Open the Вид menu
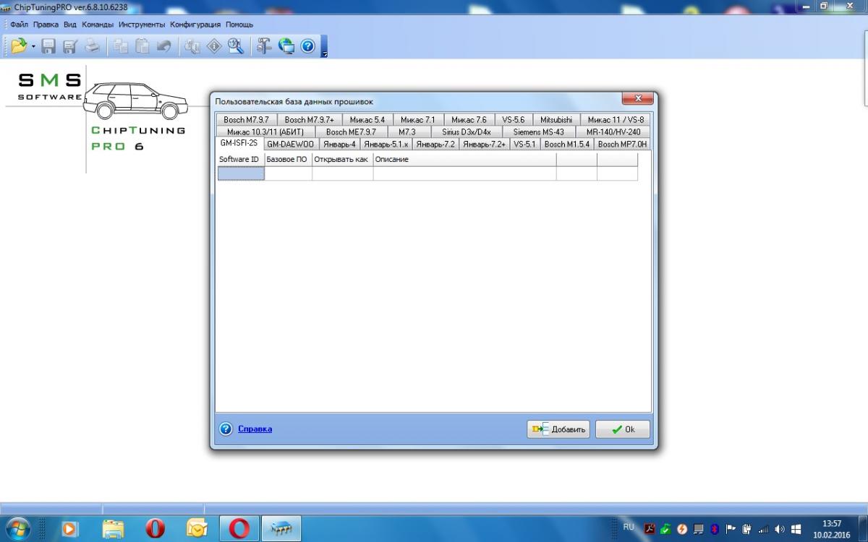This screenshot has height=542, width=868. pyautogui.click(x=70, y=25)
